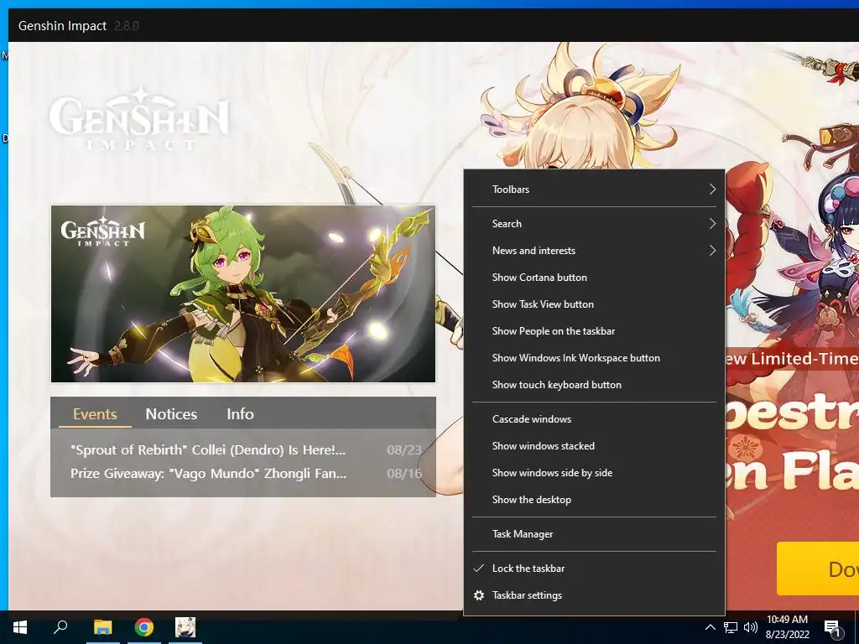
Task: Open taskbar search magnifier
Action: (x=60, y=627)
